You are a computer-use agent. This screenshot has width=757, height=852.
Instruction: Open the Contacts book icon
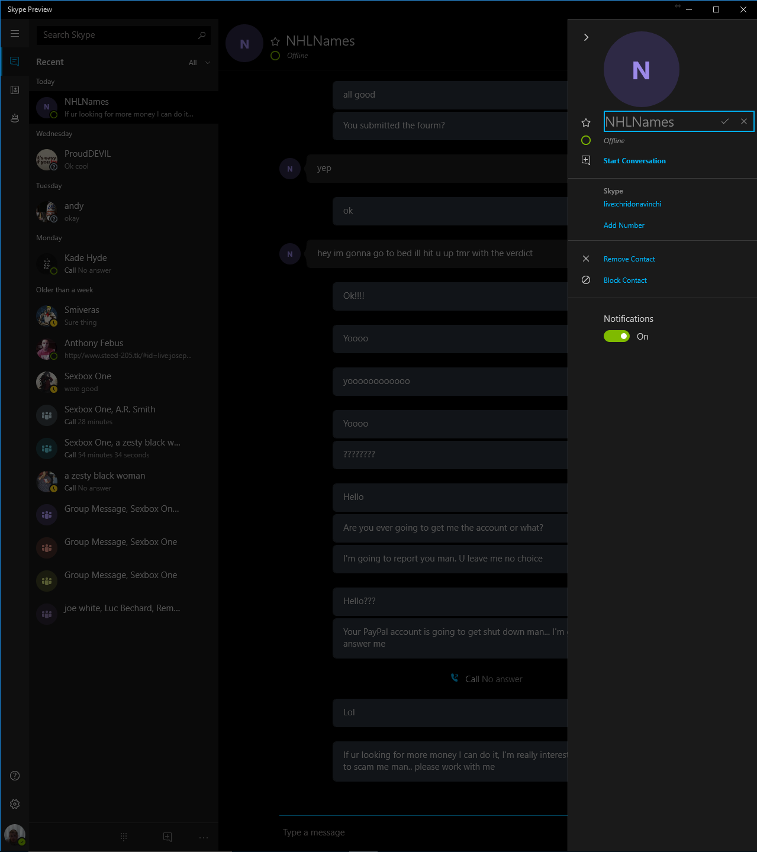tap(15, 90)
